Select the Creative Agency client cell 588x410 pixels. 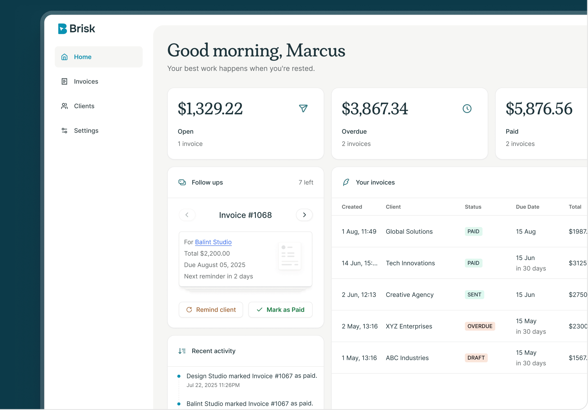click(x=410, y=295)
